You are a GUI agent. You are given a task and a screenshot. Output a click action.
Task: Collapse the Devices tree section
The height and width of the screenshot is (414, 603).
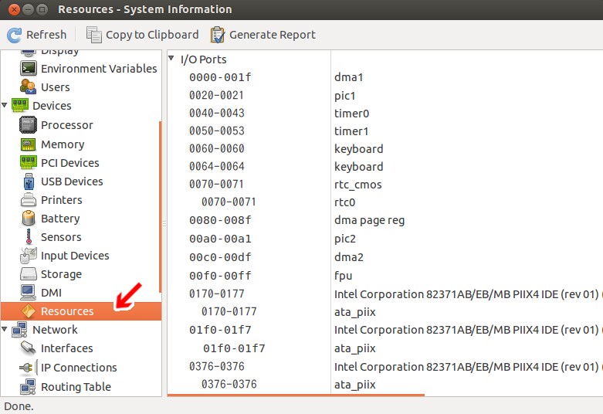point(6,106)
